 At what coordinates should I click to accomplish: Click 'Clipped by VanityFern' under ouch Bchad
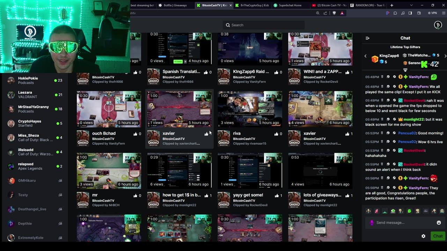pyautogui.click(x=108, y=143)
